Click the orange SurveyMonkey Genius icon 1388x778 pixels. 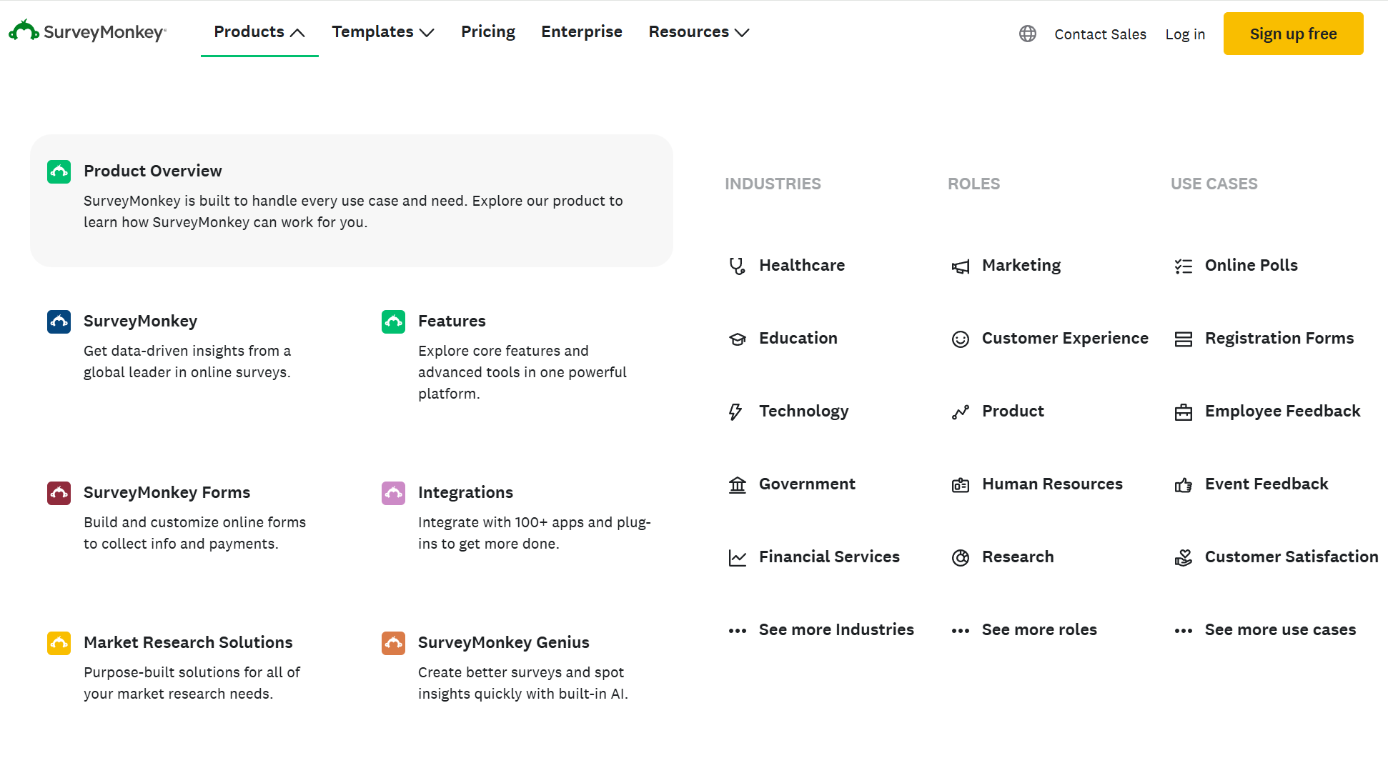coord(393,643)
